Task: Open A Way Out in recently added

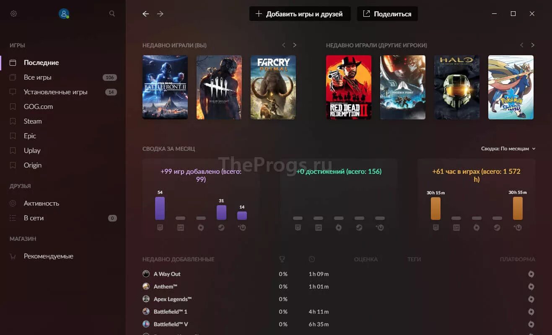Action: 167,274
